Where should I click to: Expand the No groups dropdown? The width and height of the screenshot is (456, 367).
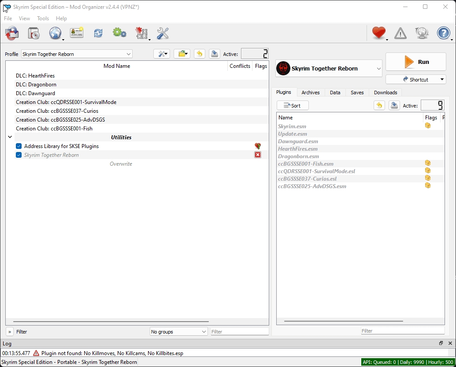[178, 332]
